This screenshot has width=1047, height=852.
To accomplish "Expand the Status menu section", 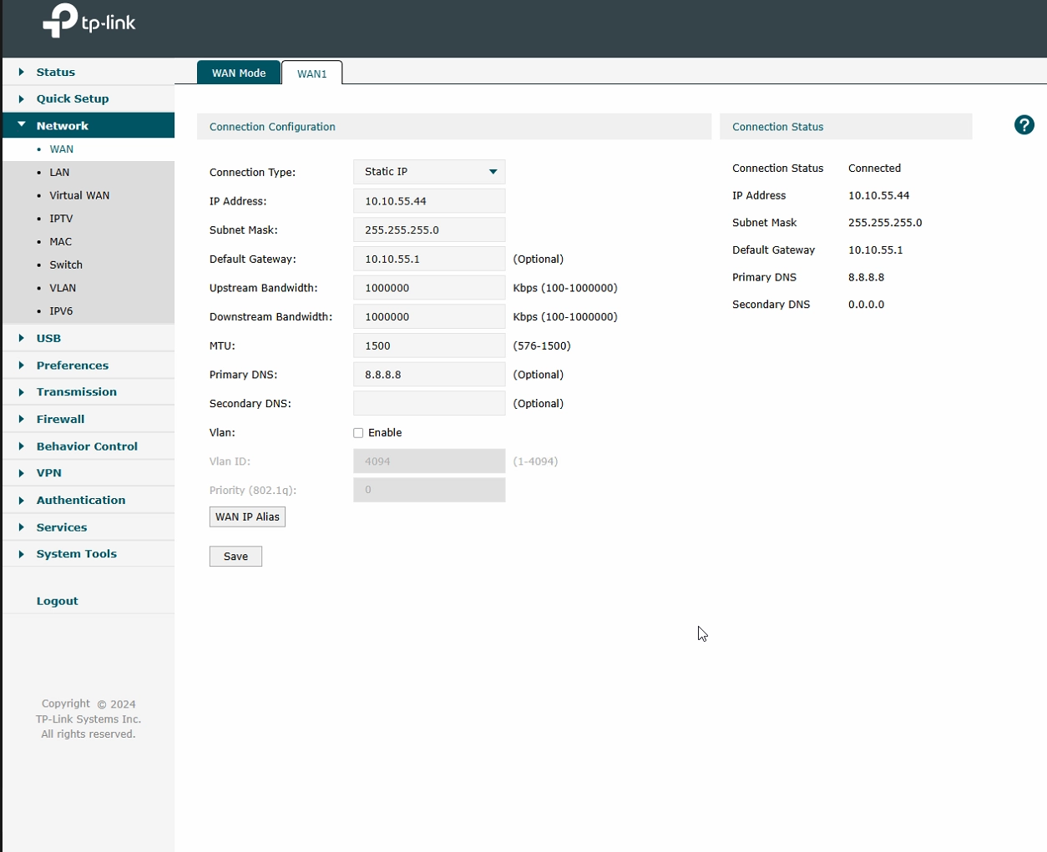I will [55, 73].
